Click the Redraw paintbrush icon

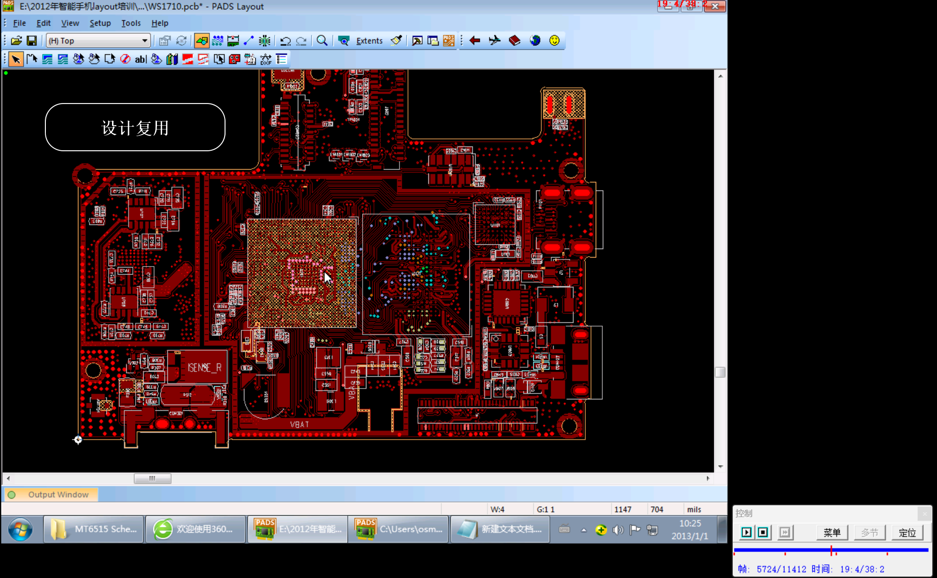[397, 41]
